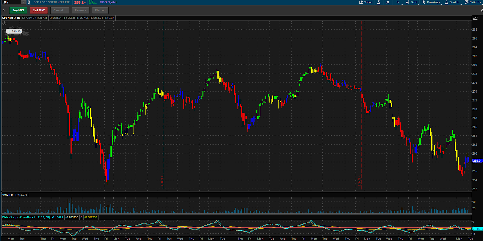The height and width of the screenshot is (241, 483).
Task: Click the Buy MKT button
Action: click(x=18, y=10)
